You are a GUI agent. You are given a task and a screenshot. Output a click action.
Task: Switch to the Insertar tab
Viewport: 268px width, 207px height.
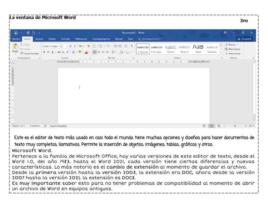click(39, 39)
